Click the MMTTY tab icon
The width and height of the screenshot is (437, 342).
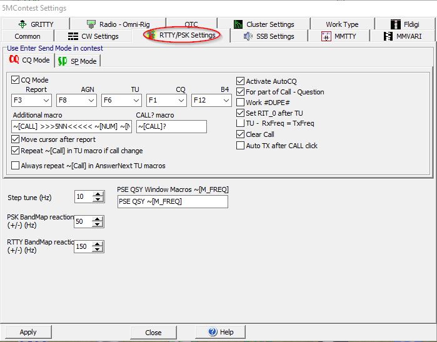click(326, 36)
